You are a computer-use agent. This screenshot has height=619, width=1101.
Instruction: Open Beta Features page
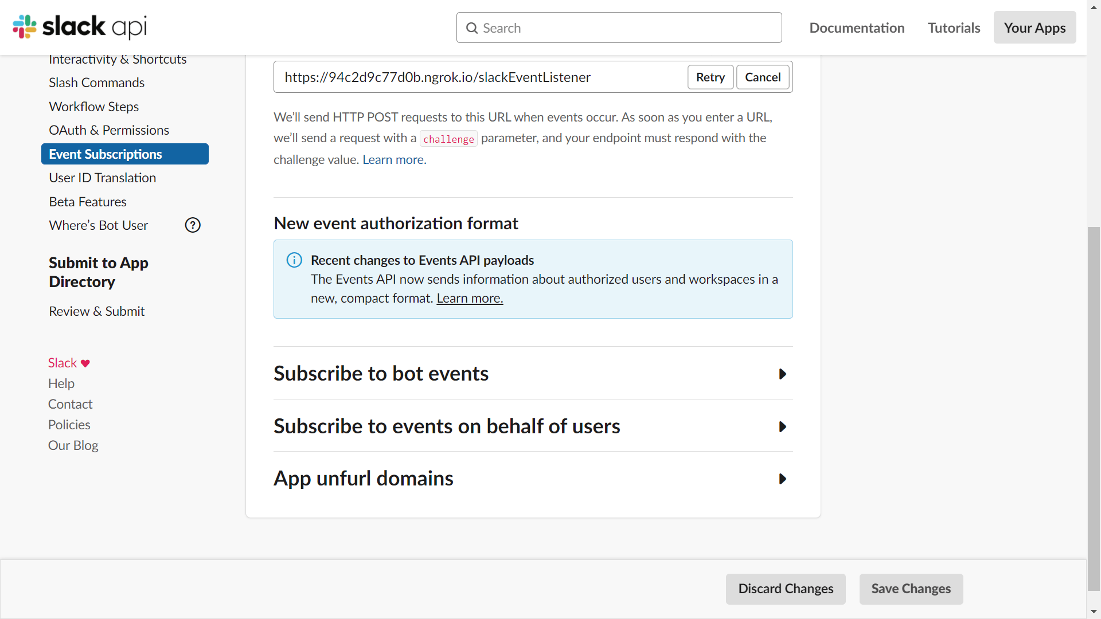pyautogui.click(x=87, y=202)
